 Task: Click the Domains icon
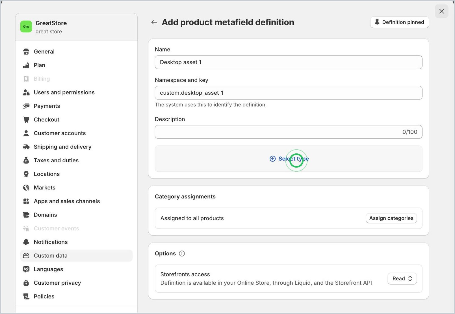[x=26, y=215]
